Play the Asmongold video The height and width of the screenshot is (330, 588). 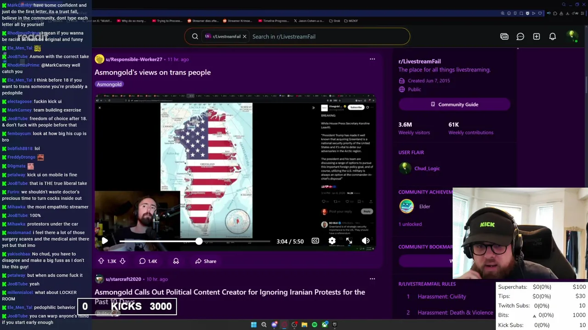pos(105,241)
